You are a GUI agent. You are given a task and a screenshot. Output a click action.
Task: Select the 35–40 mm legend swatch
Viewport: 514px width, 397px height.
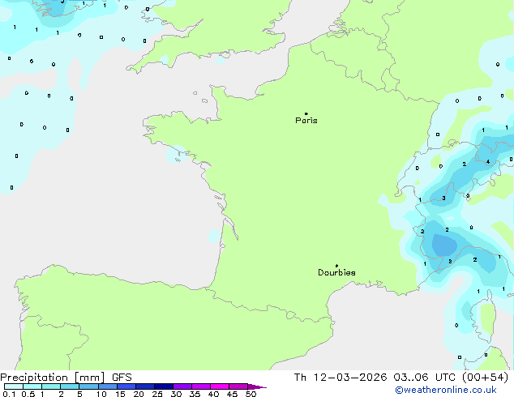200,386
